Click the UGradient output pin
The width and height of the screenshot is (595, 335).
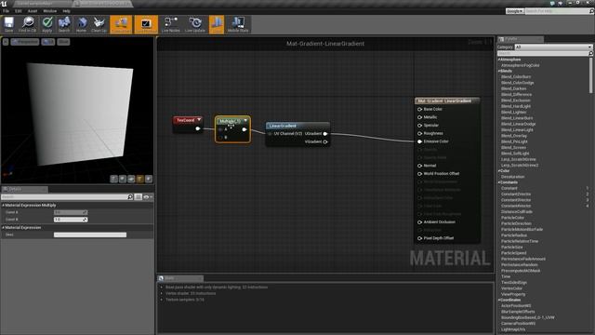tap(325, 134)
